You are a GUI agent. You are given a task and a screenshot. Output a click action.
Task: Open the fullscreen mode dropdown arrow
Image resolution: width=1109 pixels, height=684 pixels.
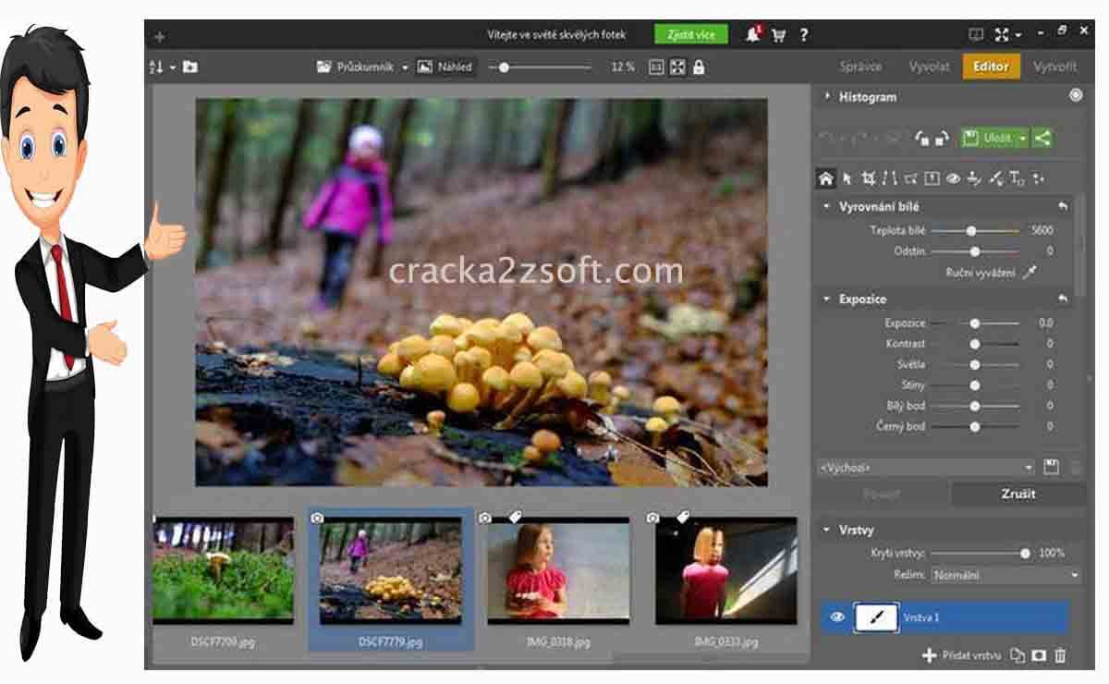pyautogui.click(x=1018, y=36)
